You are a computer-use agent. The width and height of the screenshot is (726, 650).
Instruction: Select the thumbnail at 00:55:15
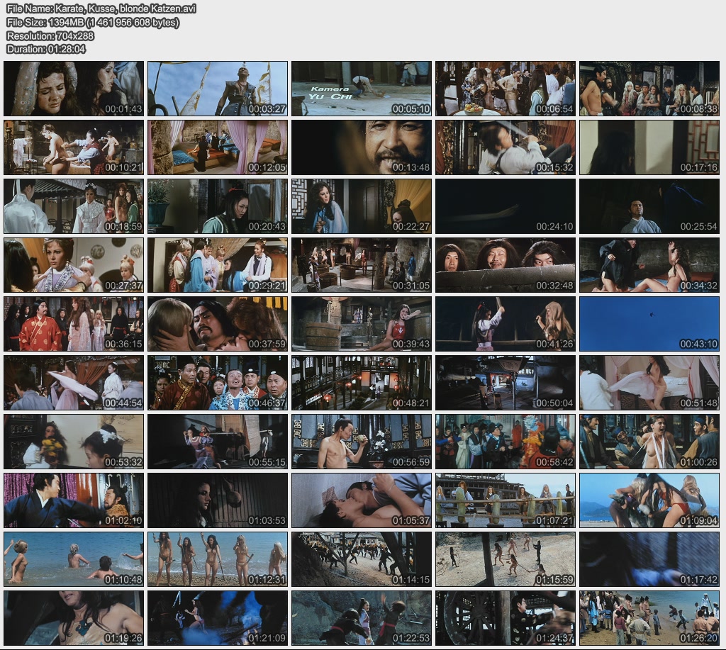click(x=218, y=442)
